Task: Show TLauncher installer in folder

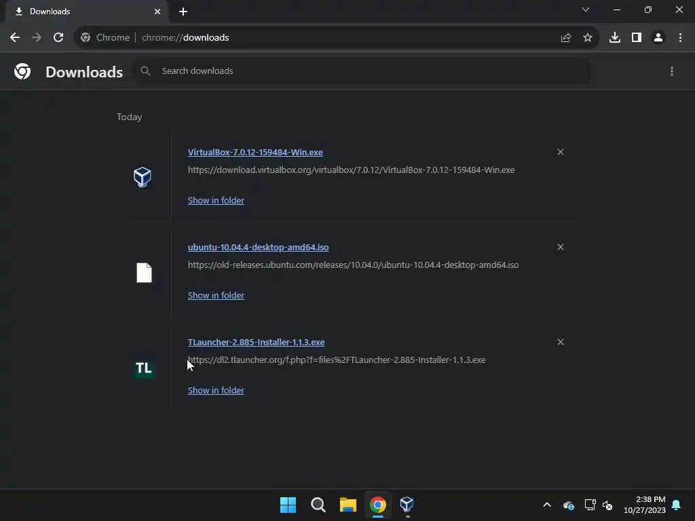Action: point(216,390)
